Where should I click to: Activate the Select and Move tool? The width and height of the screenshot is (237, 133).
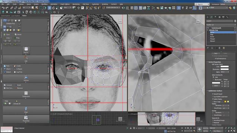click(x=49, y=8)
